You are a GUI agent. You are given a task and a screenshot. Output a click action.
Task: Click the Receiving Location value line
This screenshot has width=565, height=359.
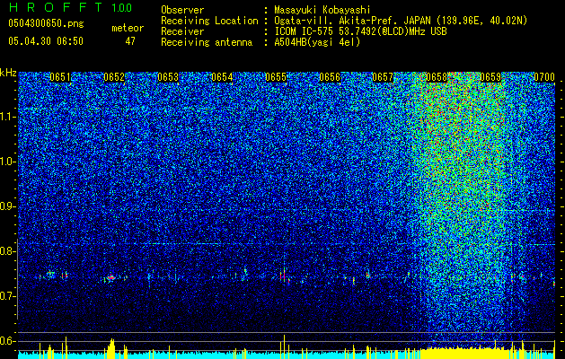point(401,21)
